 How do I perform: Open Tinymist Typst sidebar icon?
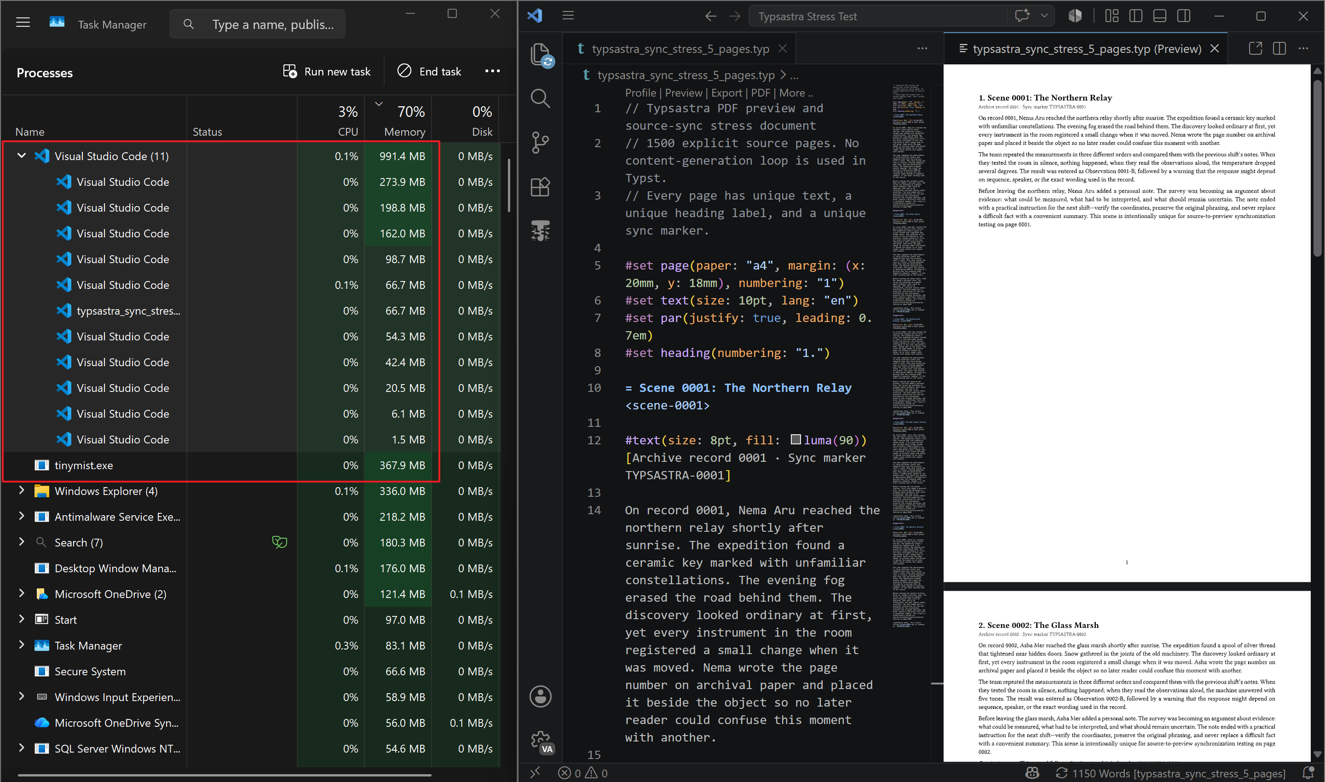[x=541, y=230]
